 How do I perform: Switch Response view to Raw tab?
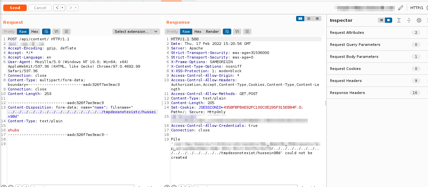point(186,32)
